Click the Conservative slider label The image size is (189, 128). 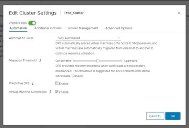pyautogui.click(x=63, y=61)
